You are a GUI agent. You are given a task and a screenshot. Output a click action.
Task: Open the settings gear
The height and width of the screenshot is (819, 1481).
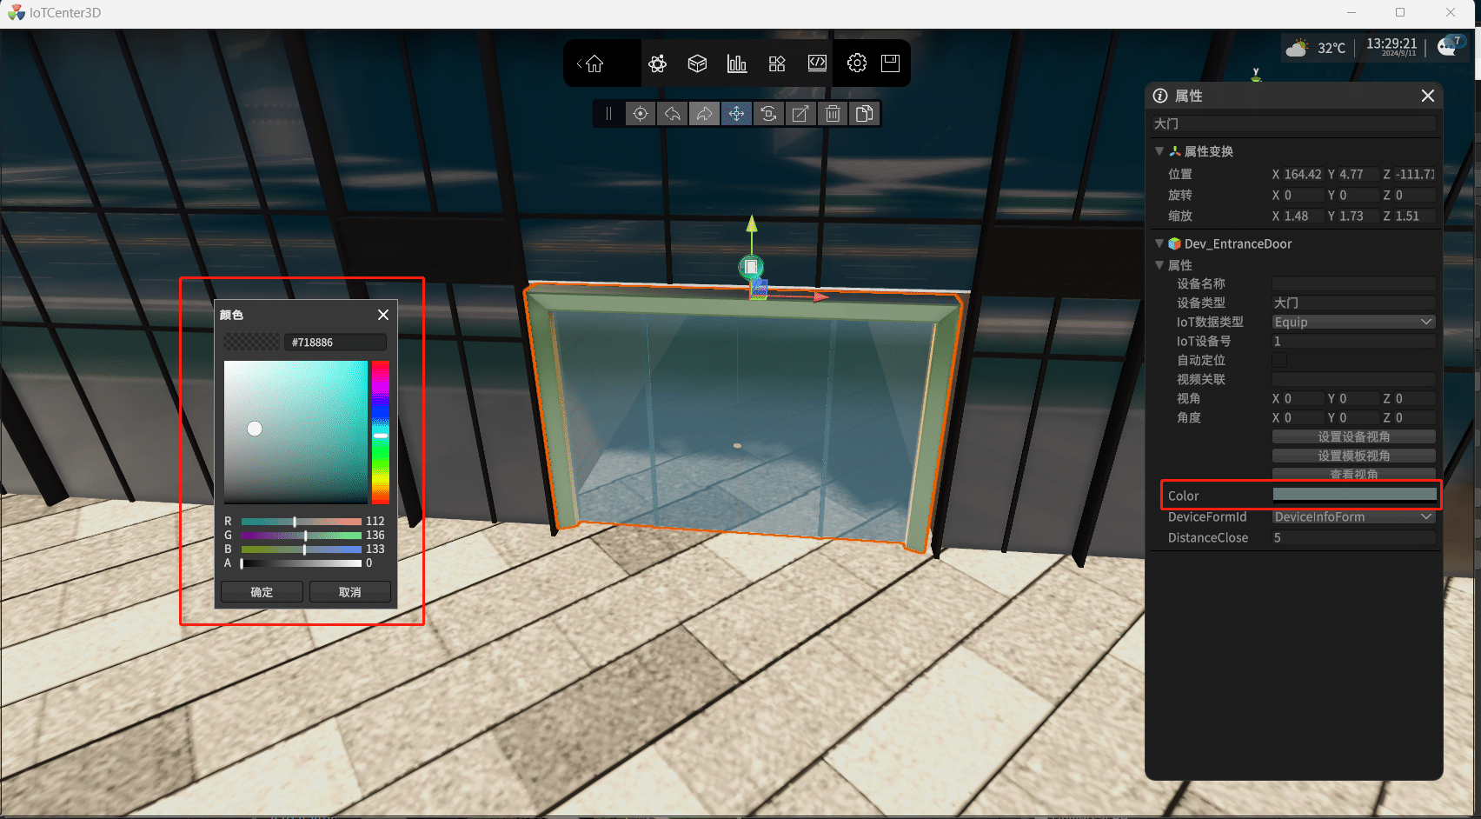coord(857,63)
